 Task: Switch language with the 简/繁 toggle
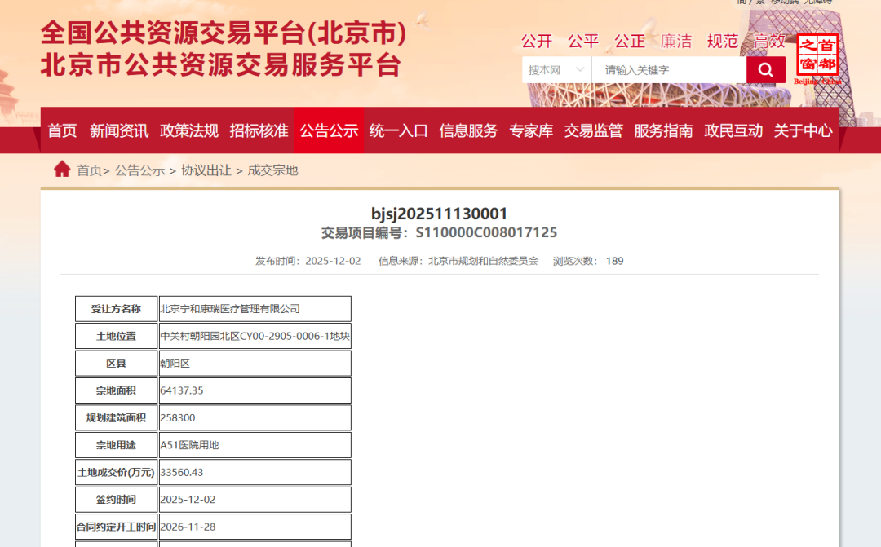751,2
